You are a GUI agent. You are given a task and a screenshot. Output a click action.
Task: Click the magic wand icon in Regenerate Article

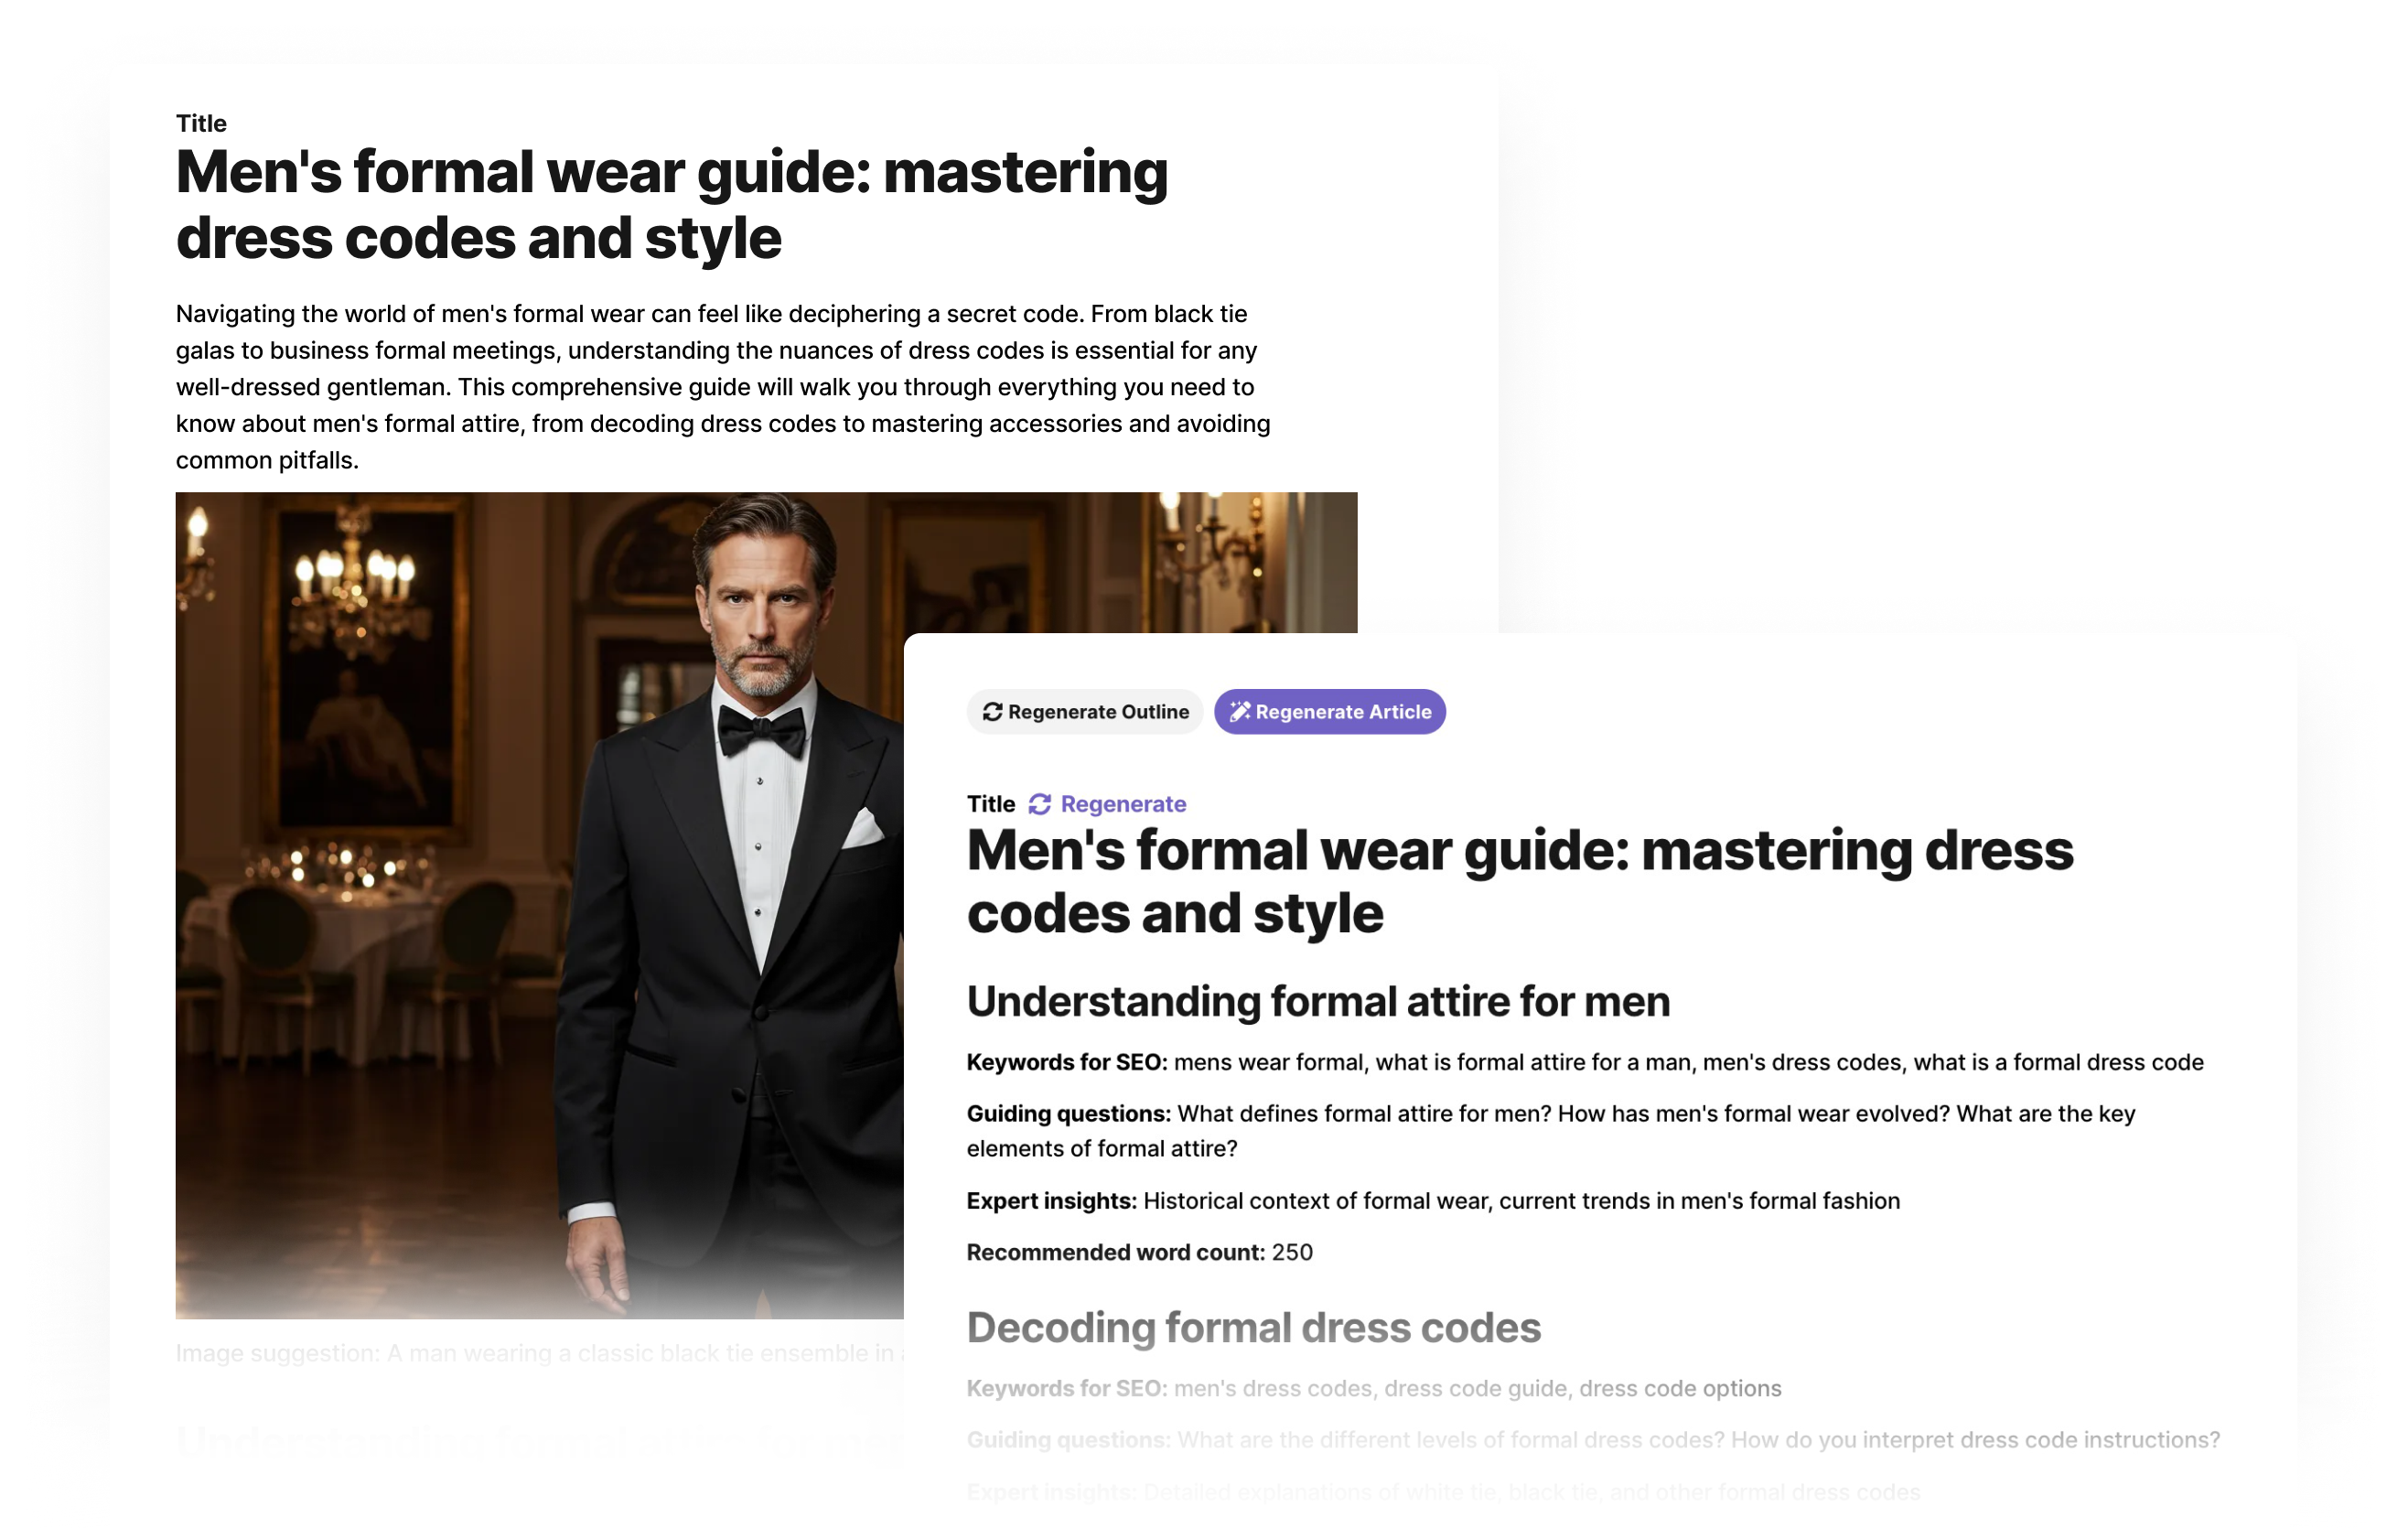pyautogui.click(x=1240, y=712)
